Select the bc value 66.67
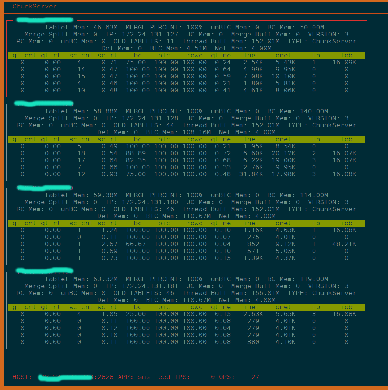The image size is (388, 390). point(136,244)
